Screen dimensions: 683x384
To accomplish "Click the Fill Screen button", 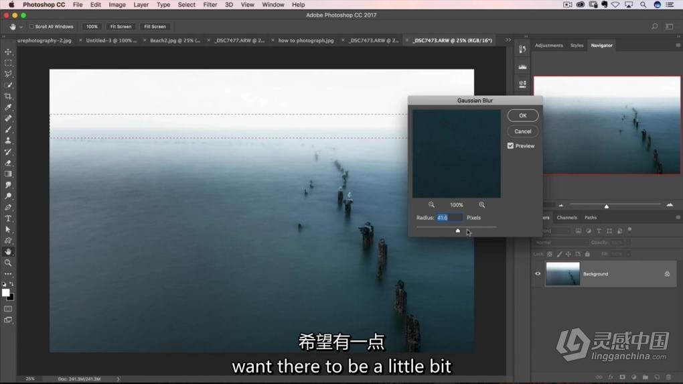I will [x=155, y=27].
